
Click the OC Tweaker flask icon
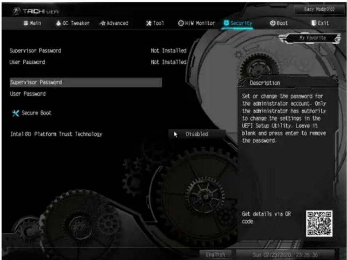59,23
